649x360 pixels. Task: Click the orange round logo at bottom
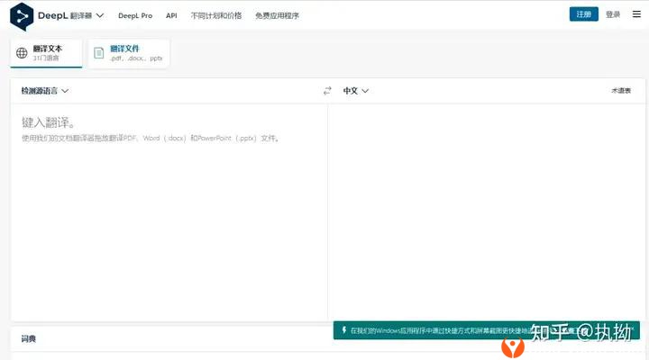pos(513,347)
